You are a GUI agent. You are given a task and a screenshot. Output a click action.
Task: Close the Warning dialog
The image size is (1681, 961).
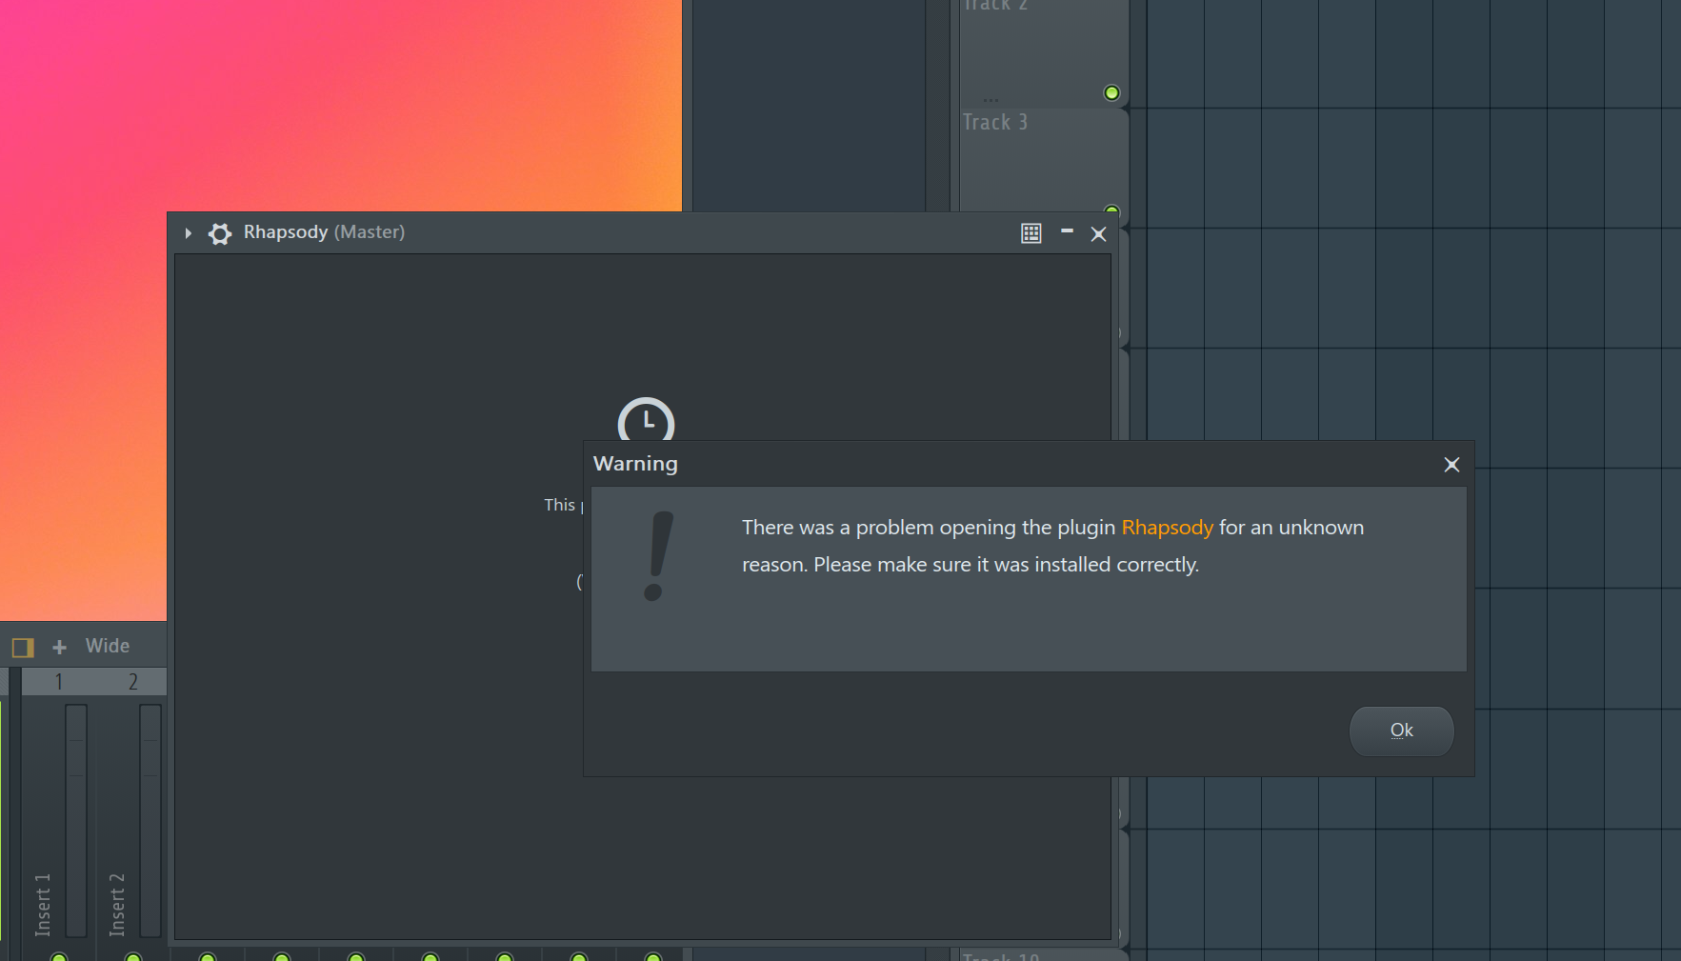1451,465
